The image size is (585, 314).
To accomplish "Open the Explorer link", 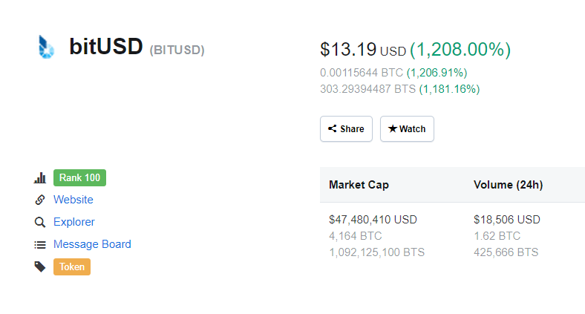I will click(74, 222).
